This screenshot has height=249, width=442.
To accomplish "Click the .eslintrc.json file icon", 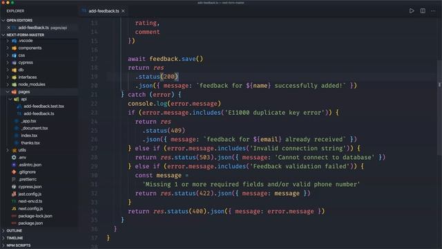I will pyautogui.click(x=14, y=165).
